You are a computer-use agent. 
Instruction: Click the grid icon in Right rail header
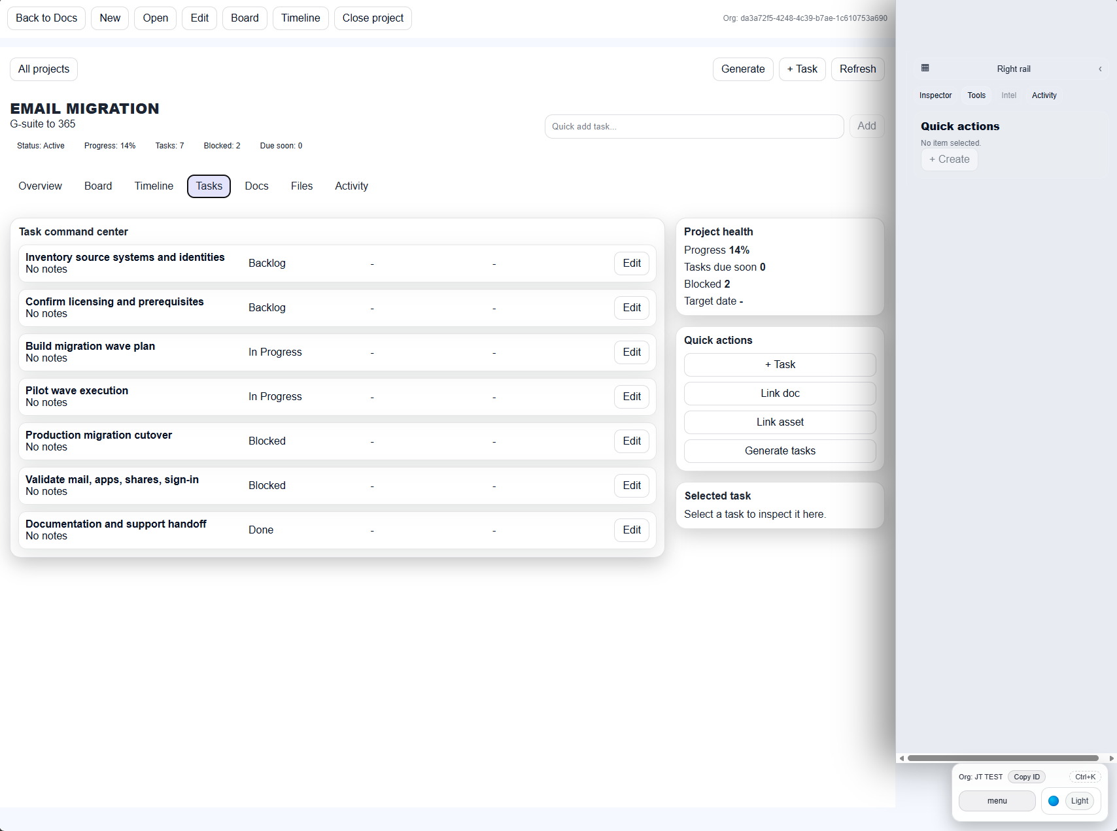click(925, 68)
